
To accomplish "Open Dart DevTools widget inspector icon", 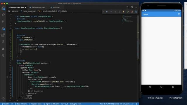I will pyautogui.click(x=136, y=12).
